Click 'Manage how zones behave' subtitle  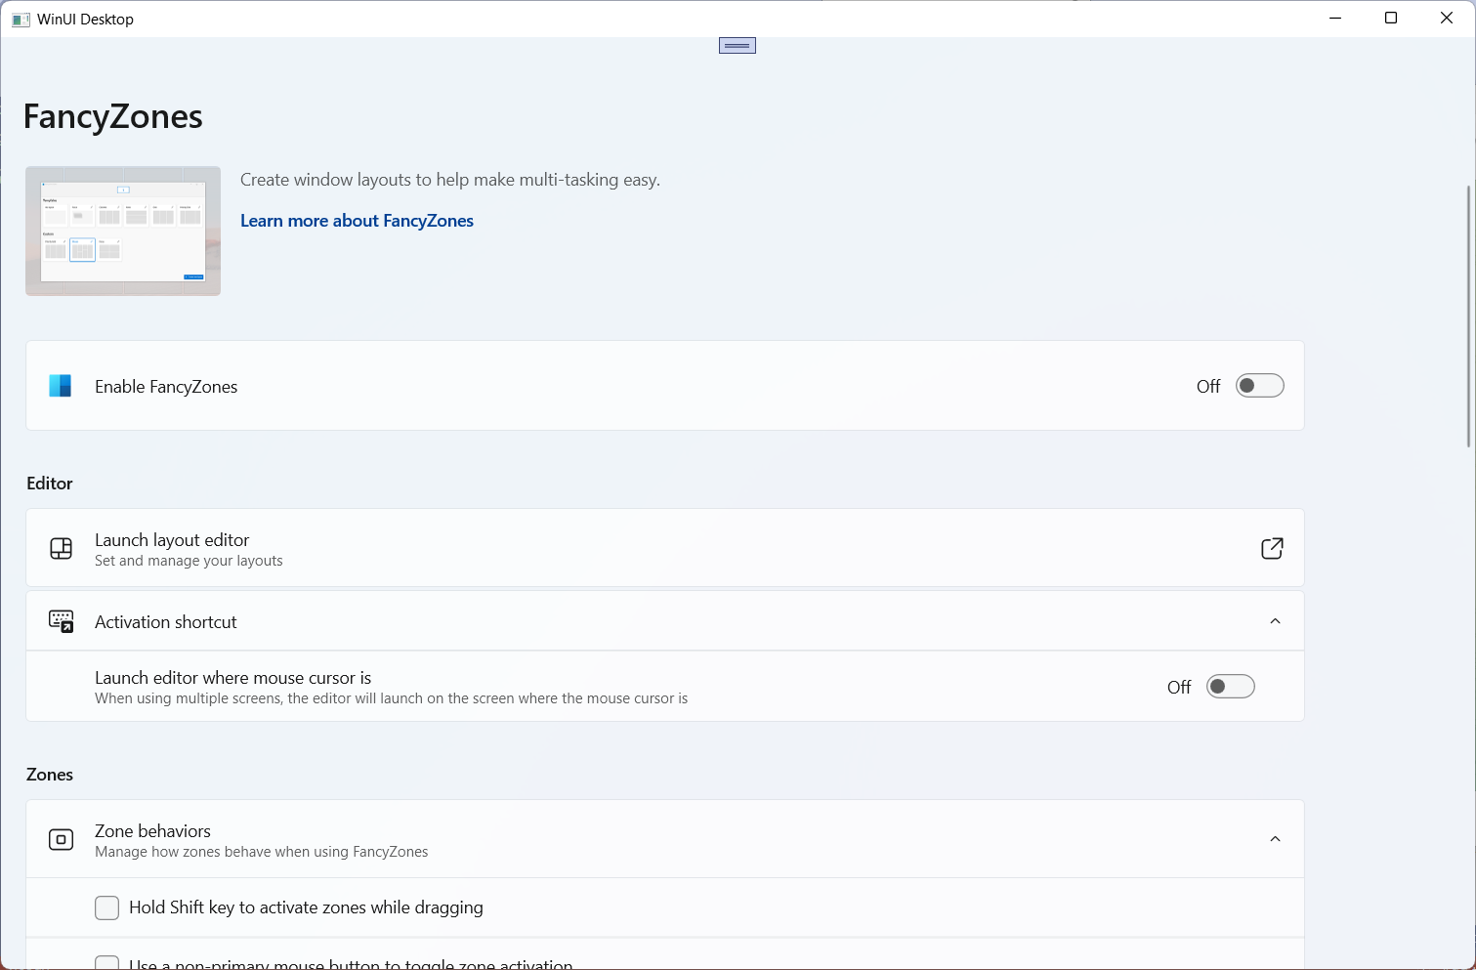pos(262,852)
